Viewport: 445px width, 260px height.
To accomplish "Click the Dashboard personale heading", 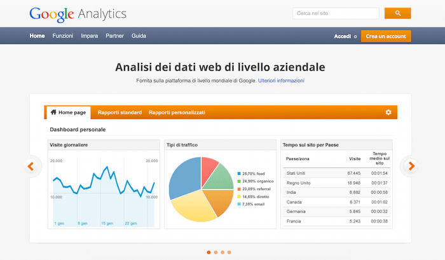I will point(78,130).
